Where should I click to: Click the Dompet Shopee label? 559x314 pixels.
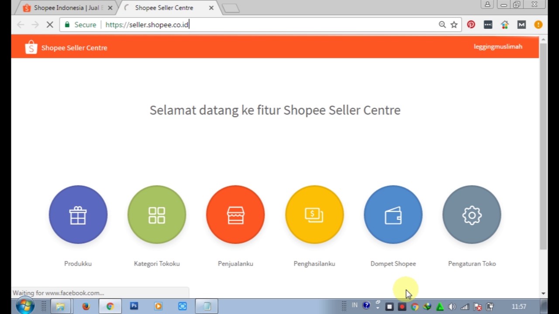point(393,263)
